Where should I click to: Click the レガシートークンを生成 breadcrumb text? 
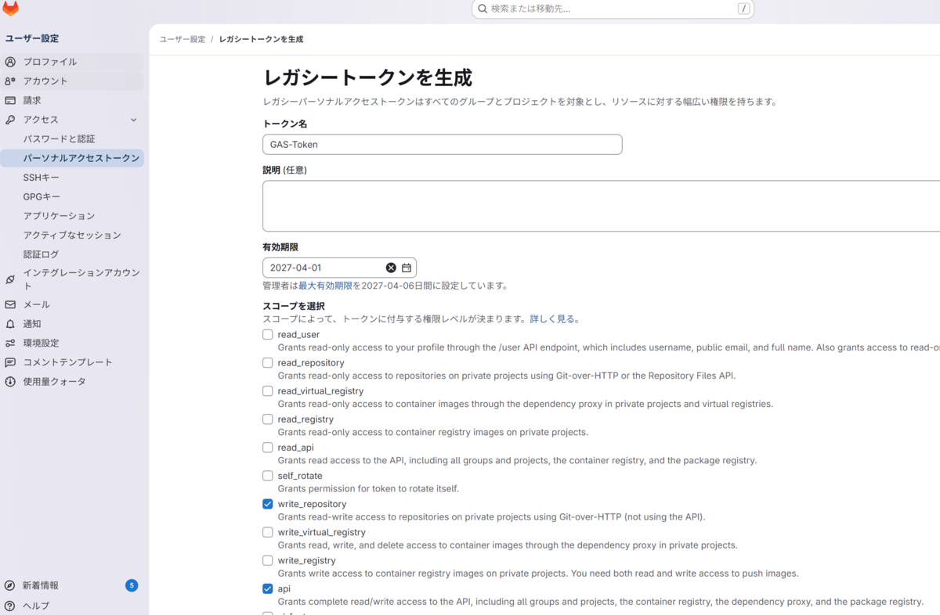[261, 39]
